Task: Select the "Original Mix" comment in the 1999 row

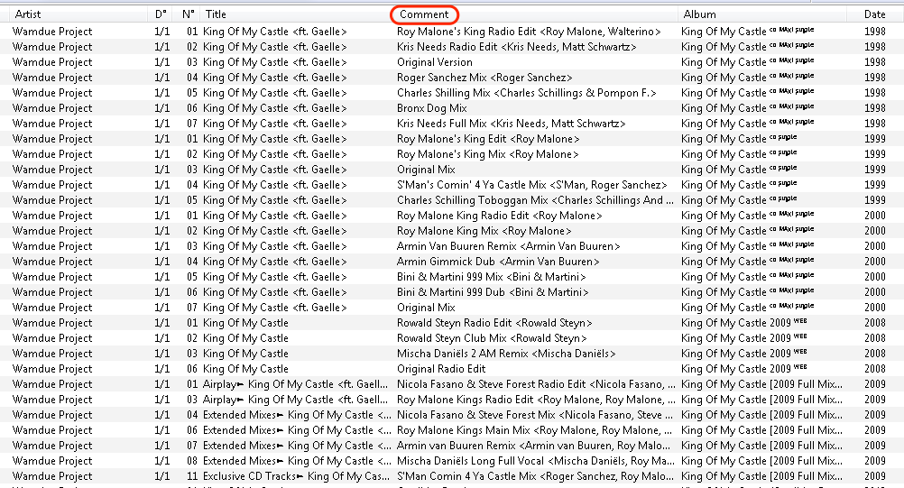Action: coord(426,170)
